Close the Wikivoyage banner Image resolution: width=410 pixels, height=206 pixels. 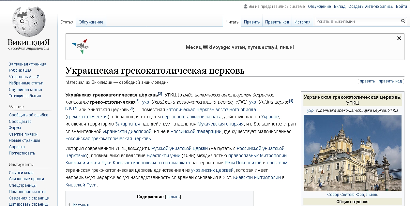pos(399,38)
